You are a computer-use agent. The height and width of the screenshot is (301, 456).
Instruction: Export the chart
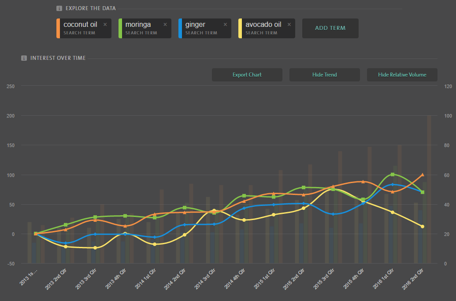[247, 75]
